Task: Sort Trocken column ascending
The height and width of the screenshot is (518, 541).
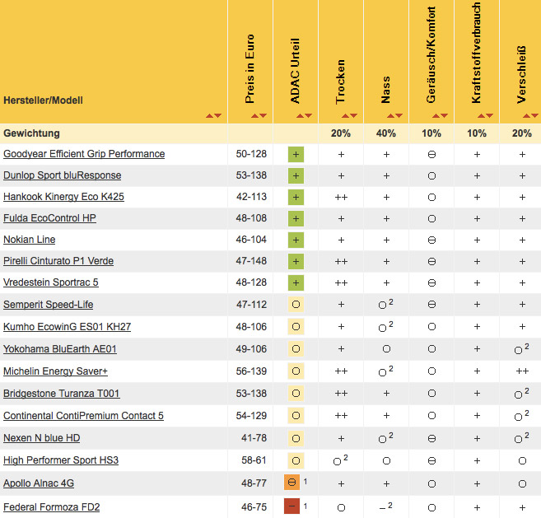Action: [x=345, y=116]
